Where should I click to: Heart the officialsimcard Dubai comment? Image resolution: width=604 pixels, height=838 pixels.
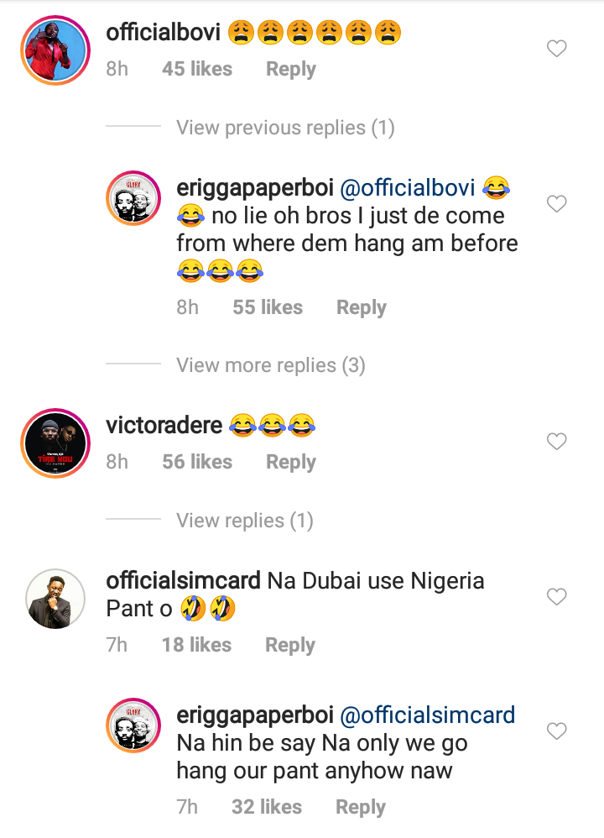coord(557,596)
